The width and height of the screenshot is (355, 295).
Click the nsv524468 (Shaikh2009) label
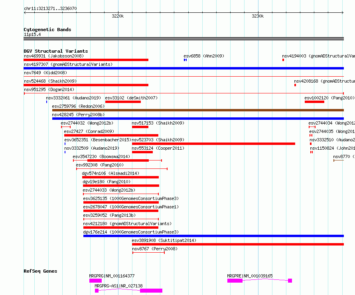[50, 81]
